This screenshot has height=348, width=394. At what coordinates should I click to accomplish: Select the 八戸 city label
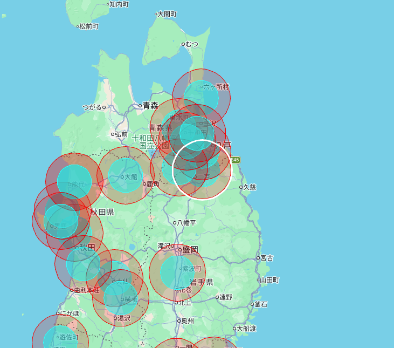pyautogui.click(x=223, y=145)
